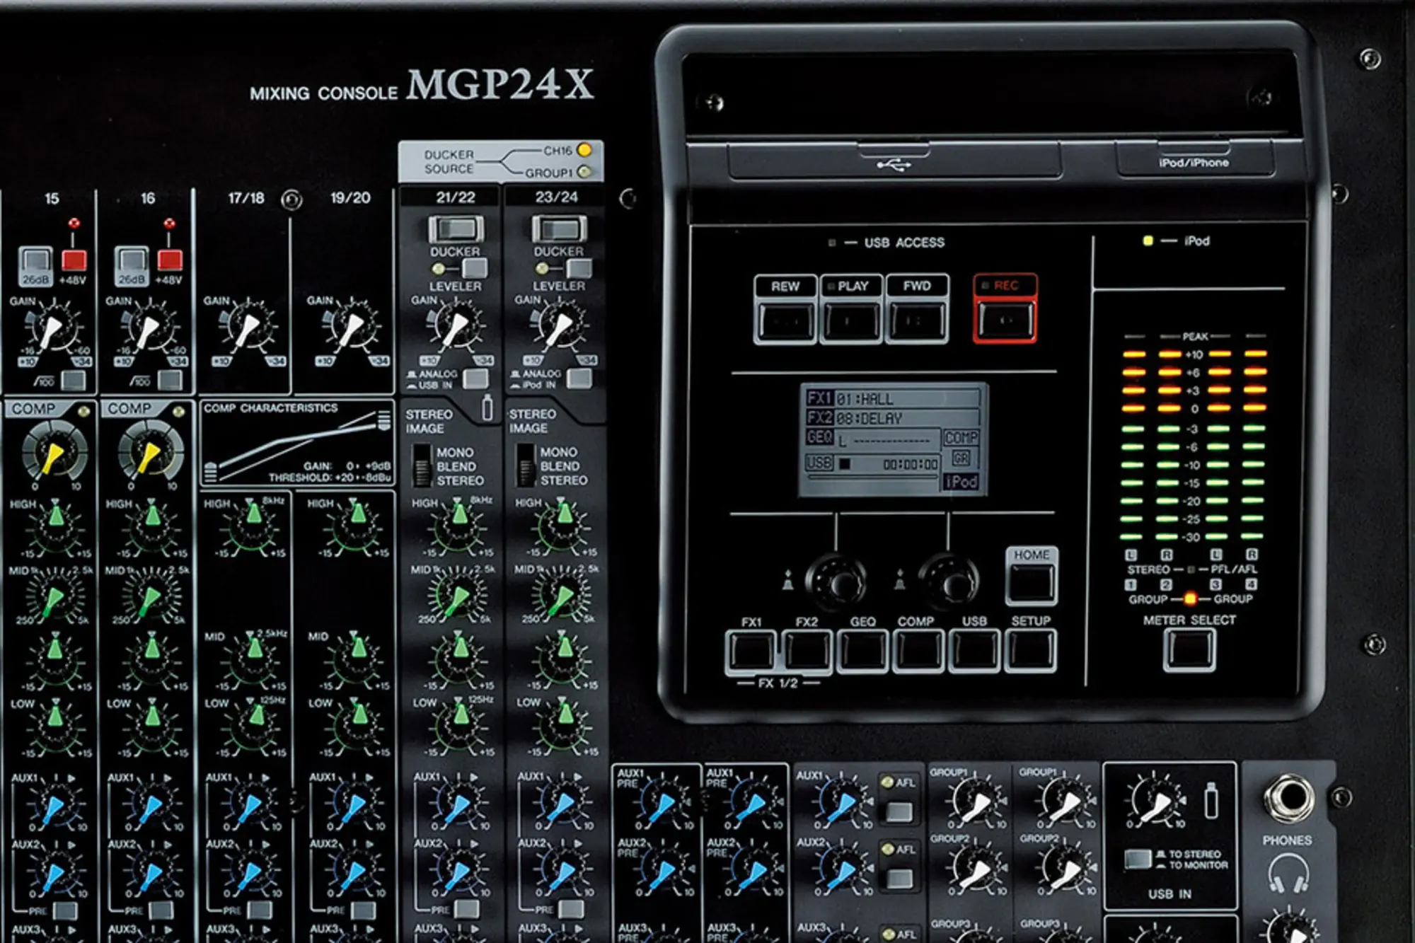Push the HOME button
1415x943 pixels.
1032,584
